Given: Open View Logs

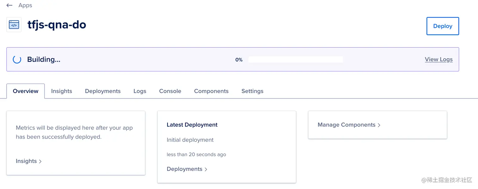Looking at the screenshot, I should [x=438, y=59].
